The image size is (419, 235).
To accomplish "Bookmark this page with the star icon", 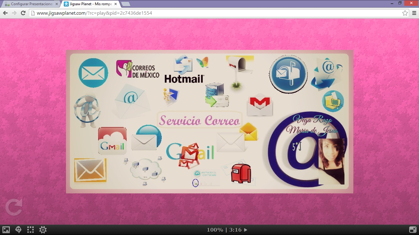I will pyautogui.click(x=405, y=13).
